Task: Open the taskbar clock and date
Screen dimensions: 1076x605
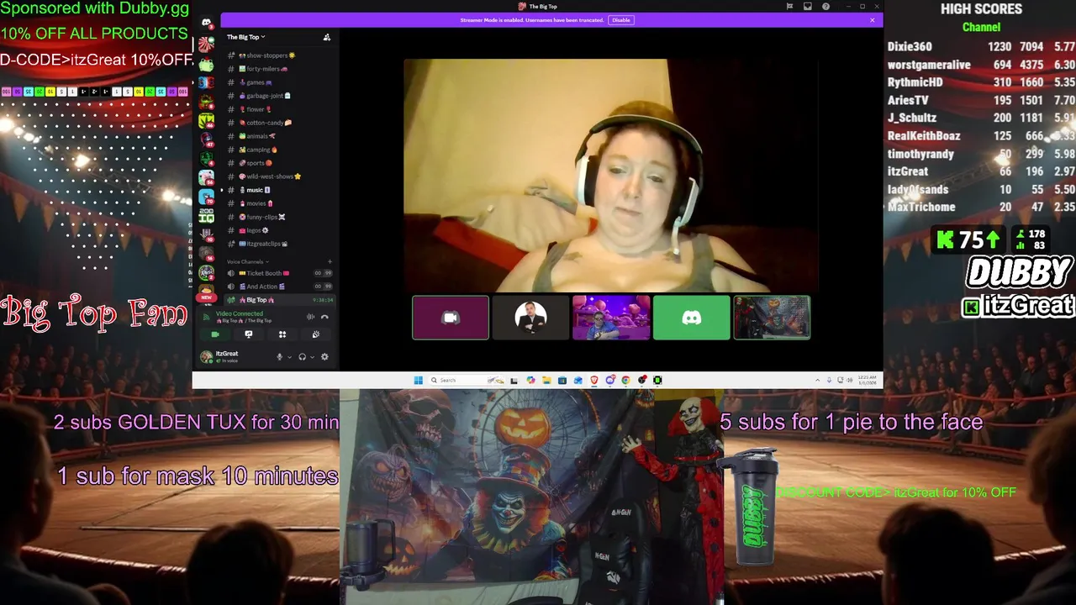Action: click(868, 380)
